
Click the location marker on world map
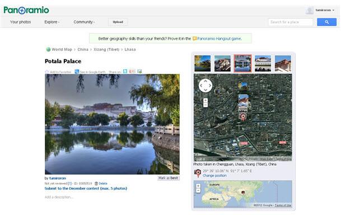(x=243, y=192)
